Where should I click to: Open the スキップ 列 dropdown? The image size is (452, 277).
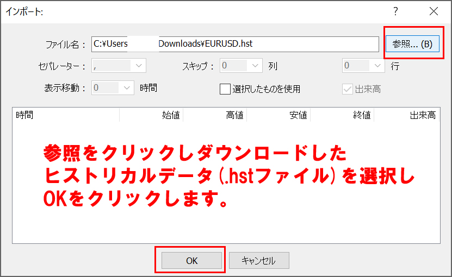pyautogui.click(x=241, y=66)
